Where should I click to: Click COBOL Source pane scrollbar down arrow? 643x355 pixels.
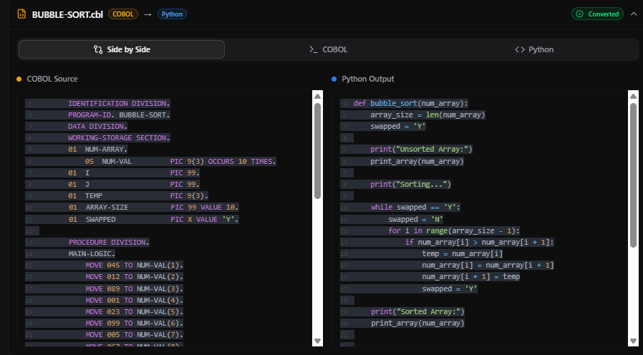click(317, 341)
